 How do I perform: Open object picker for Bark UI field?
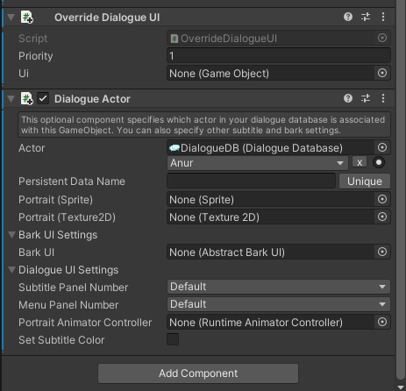(382, 252)
